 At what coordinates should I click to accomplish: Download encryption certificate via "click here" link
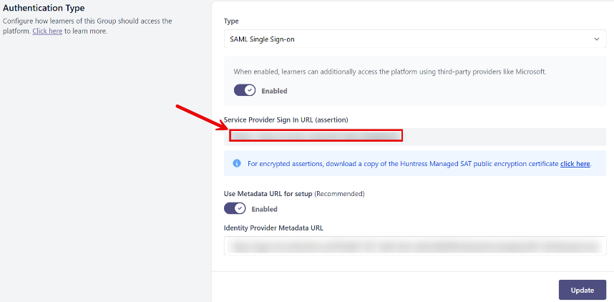575,164
